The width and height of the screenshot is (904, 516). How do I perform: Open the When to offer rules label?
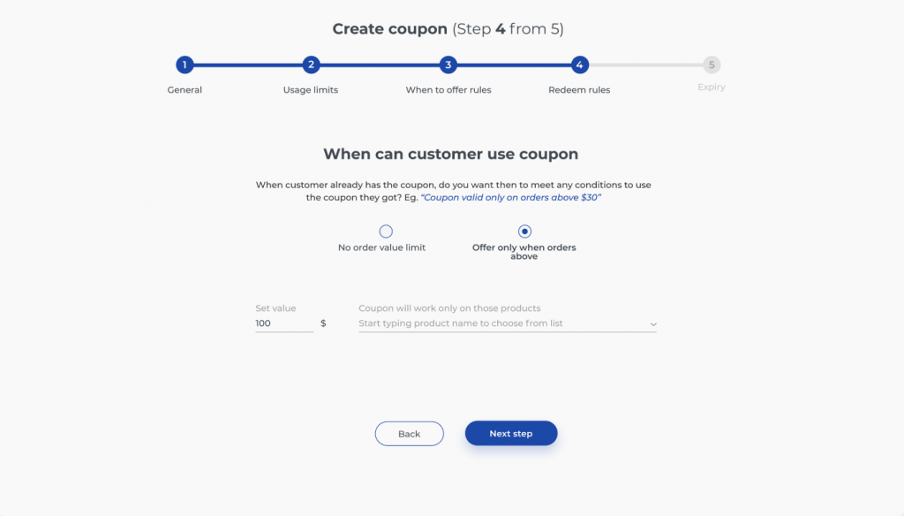(448, 90)
